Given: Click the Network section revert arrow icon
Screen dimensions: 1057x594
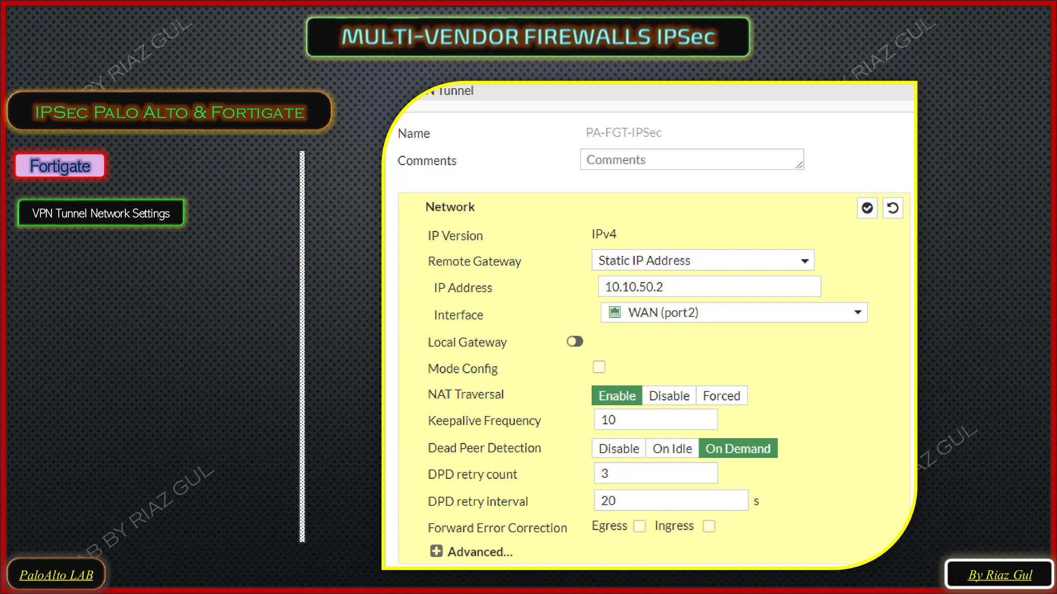Looking at the screenshot, I should (x=892, y=208).
